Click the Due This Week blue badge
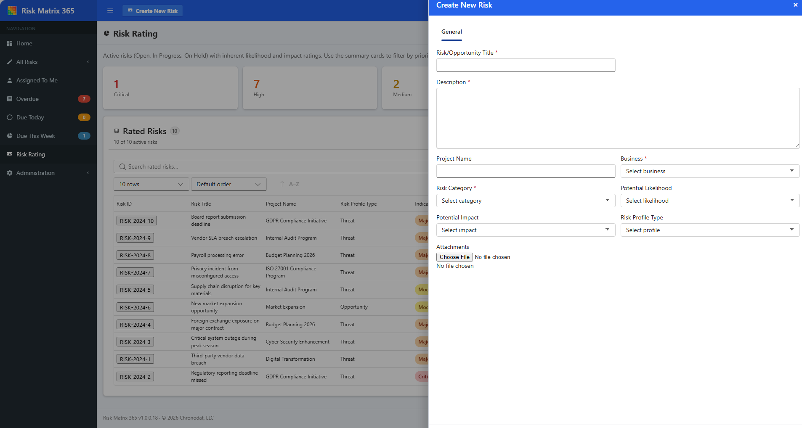802x428 pixels. pos(84,136)
